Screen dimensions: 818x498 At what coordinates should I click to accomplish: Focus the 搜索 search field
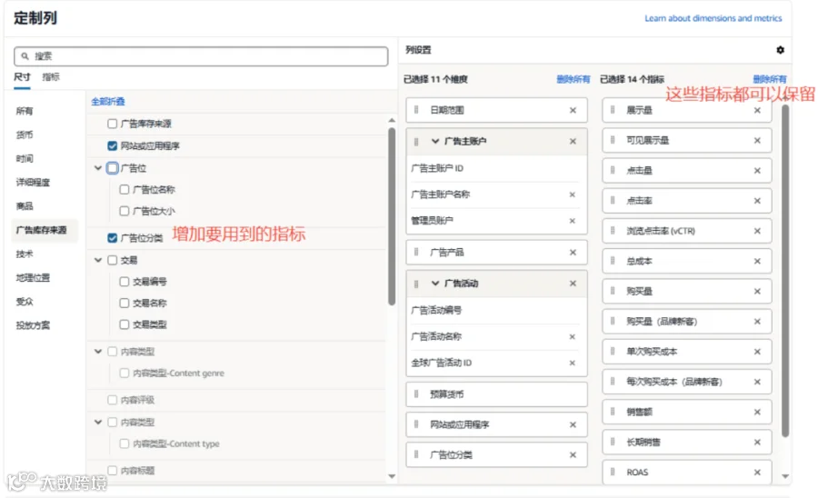click(x=201, y=56)
